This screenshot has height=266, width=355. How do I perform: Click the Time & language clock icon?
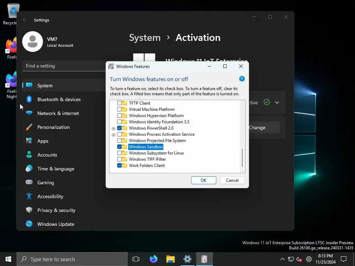tap(29, 169)
